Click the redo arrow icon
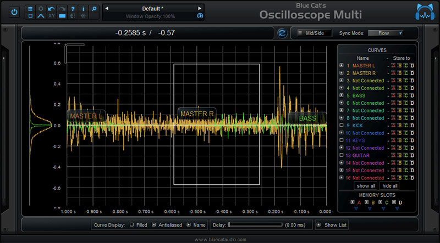 62,8
